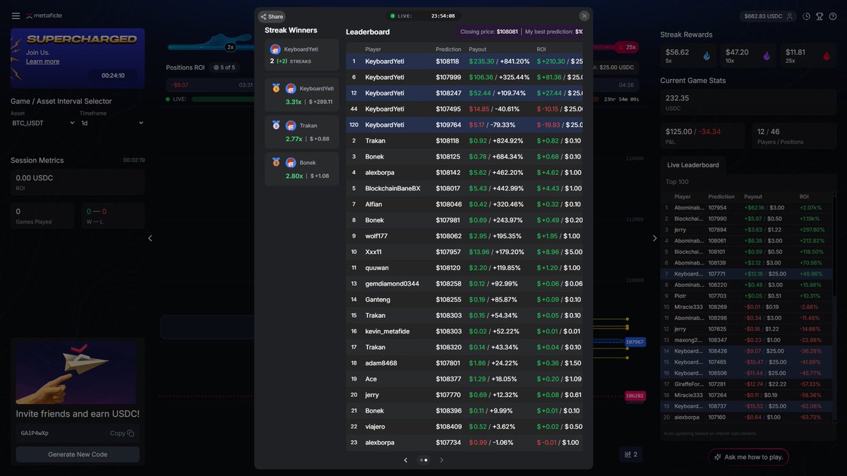This screenshot has width=847, height=476.
Task: Switch to the Live Leaderboard tab
Action: 692,164
